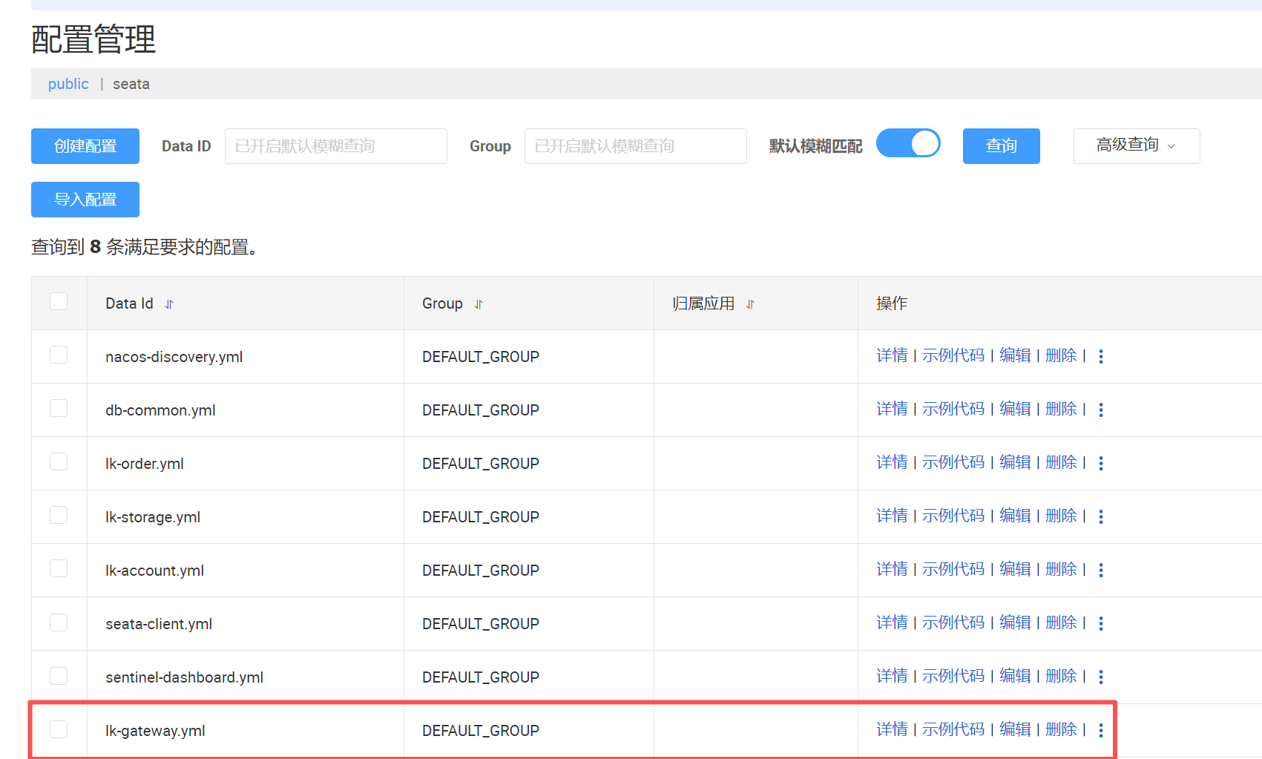Viewport: 1262px width, 759px height.
Task: Check the seata-client.yml row checkbox
Action: pyautogui.click(x=59, y=622)
